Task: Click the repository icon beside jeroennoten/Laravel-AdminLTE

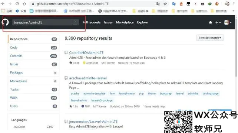Action: (x=66, y=122)
